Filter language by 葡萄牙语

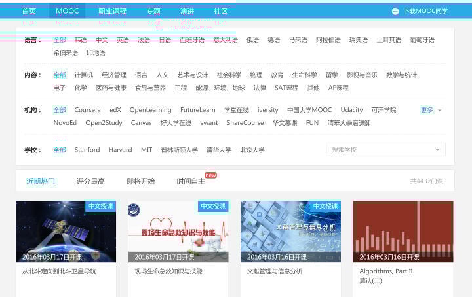(x=422, y=40)
